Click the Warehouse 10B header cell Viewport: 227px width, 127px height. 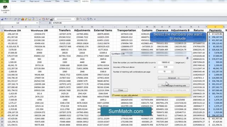tap(39, 31)
